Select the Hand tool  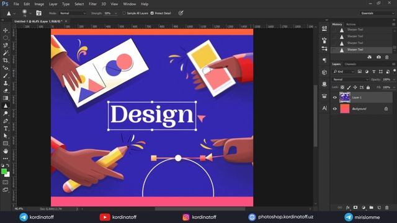tap(6, 151)
